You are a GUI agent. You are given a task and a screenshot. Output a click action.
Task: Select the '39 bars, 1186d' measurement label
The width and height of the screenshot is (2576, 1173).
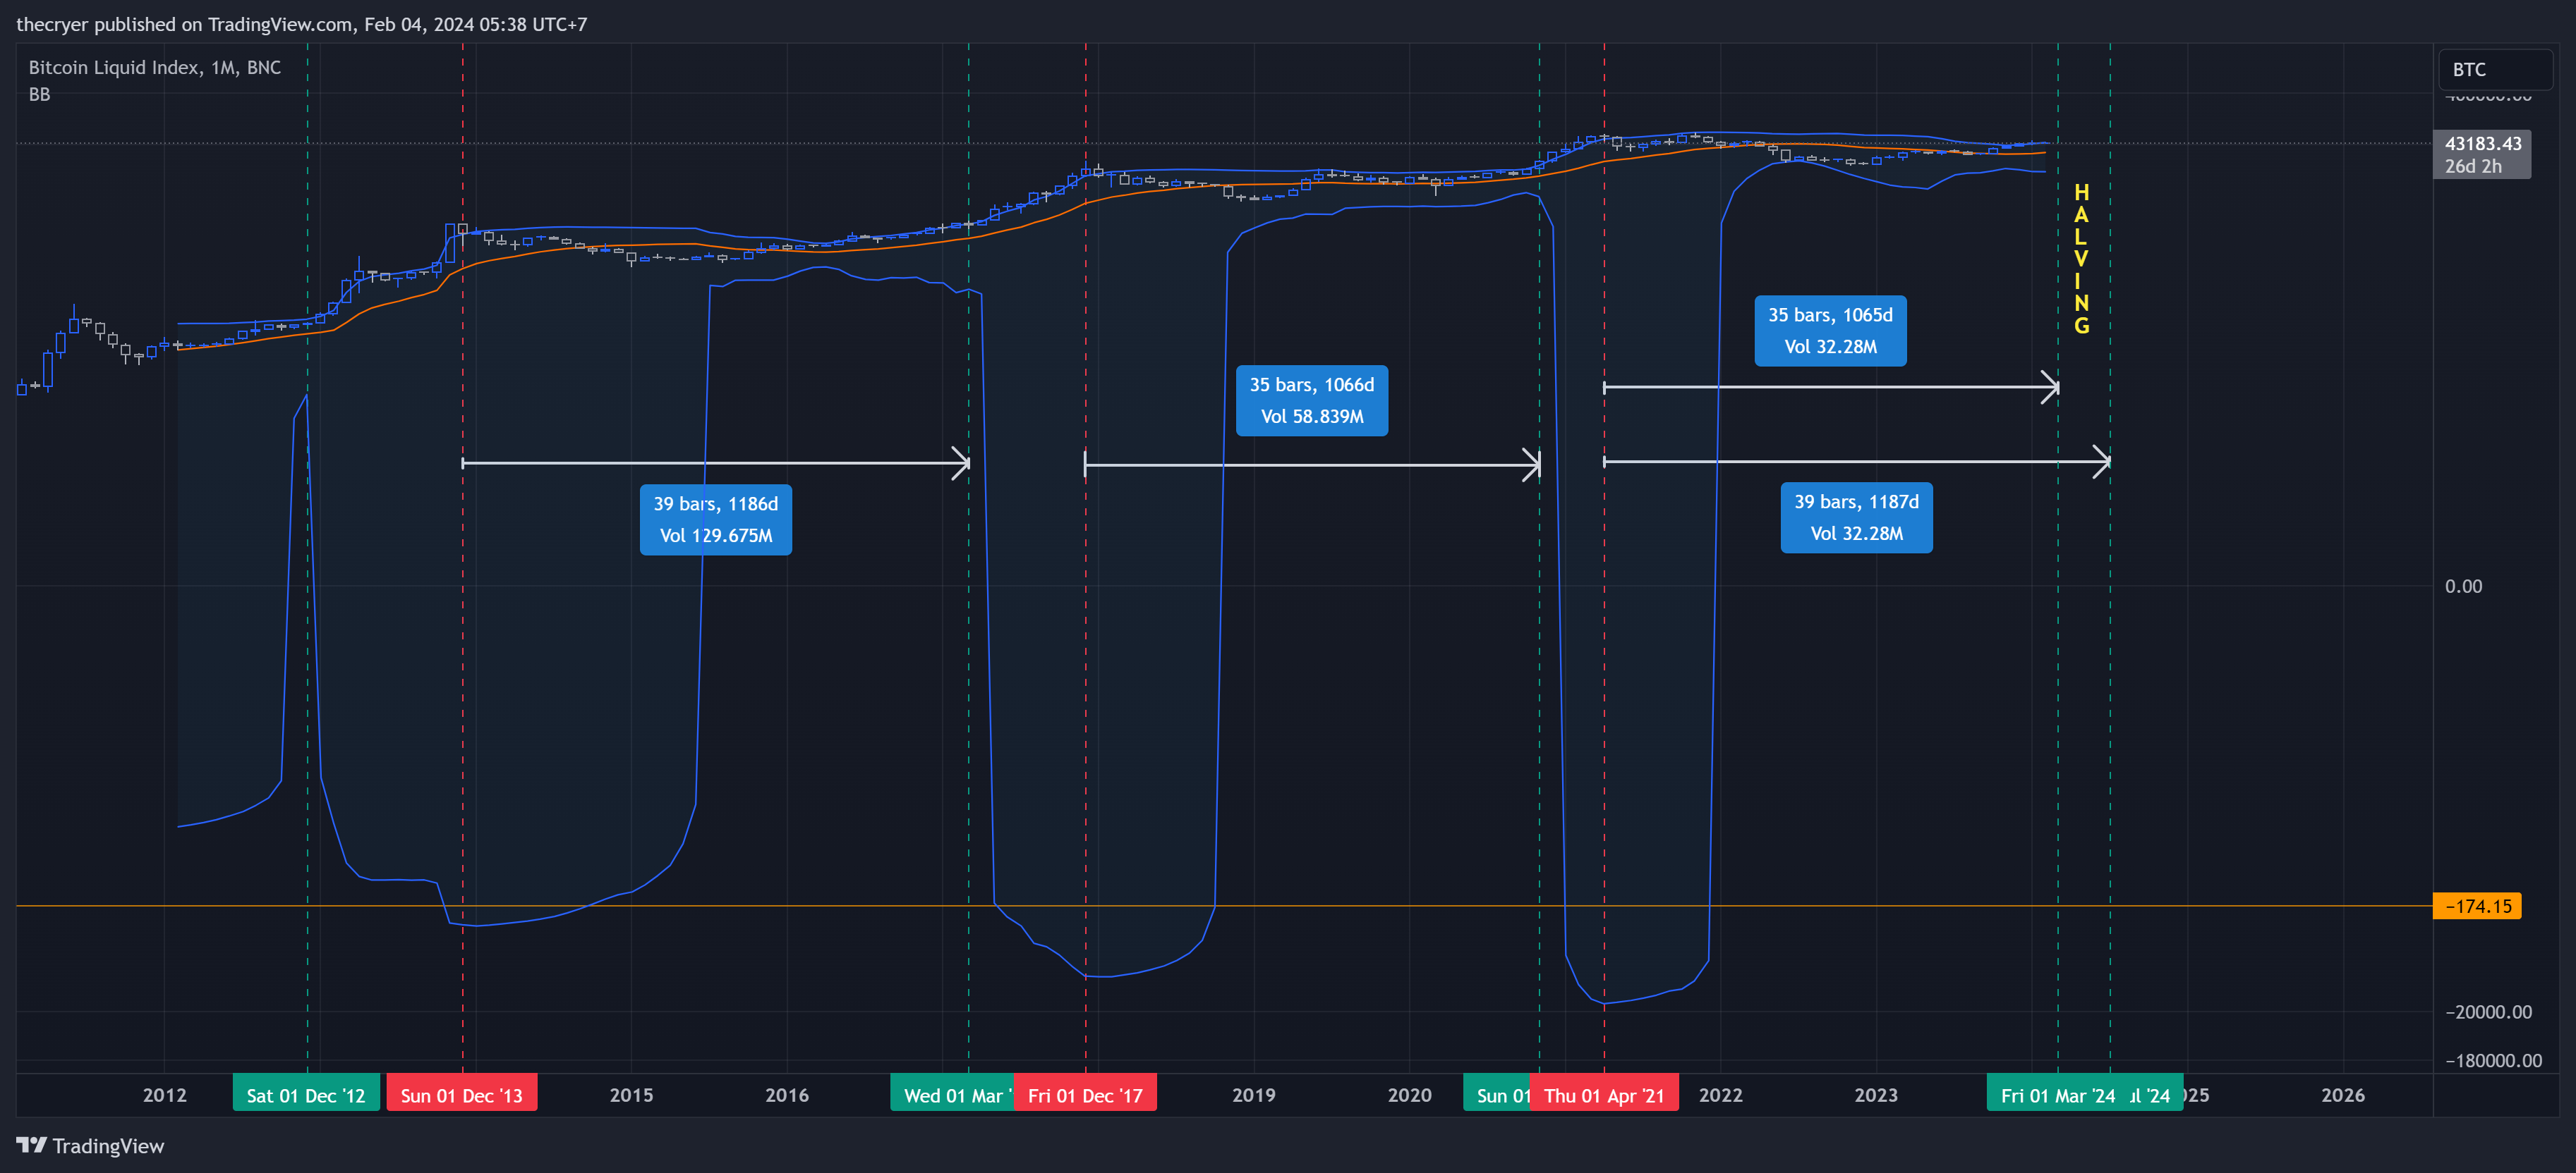[x=716, y=520]
